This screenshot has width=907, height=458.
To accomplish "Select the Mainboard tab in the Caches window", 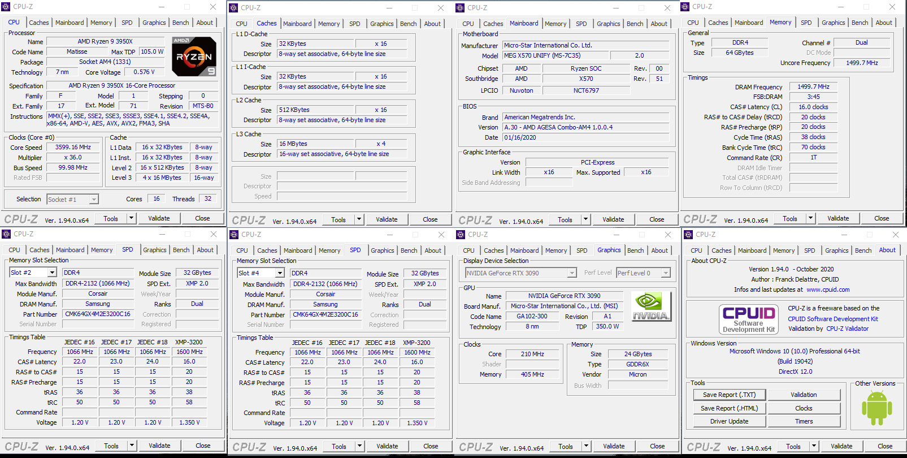I will click(x=297, y=24).
